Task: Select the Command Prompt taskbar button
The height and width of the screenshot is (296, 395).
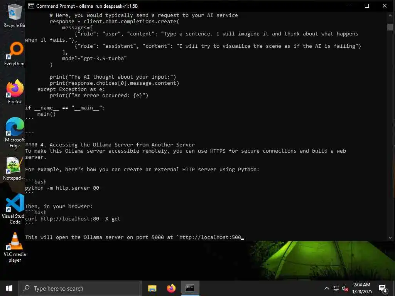Action: pos(190,288)
